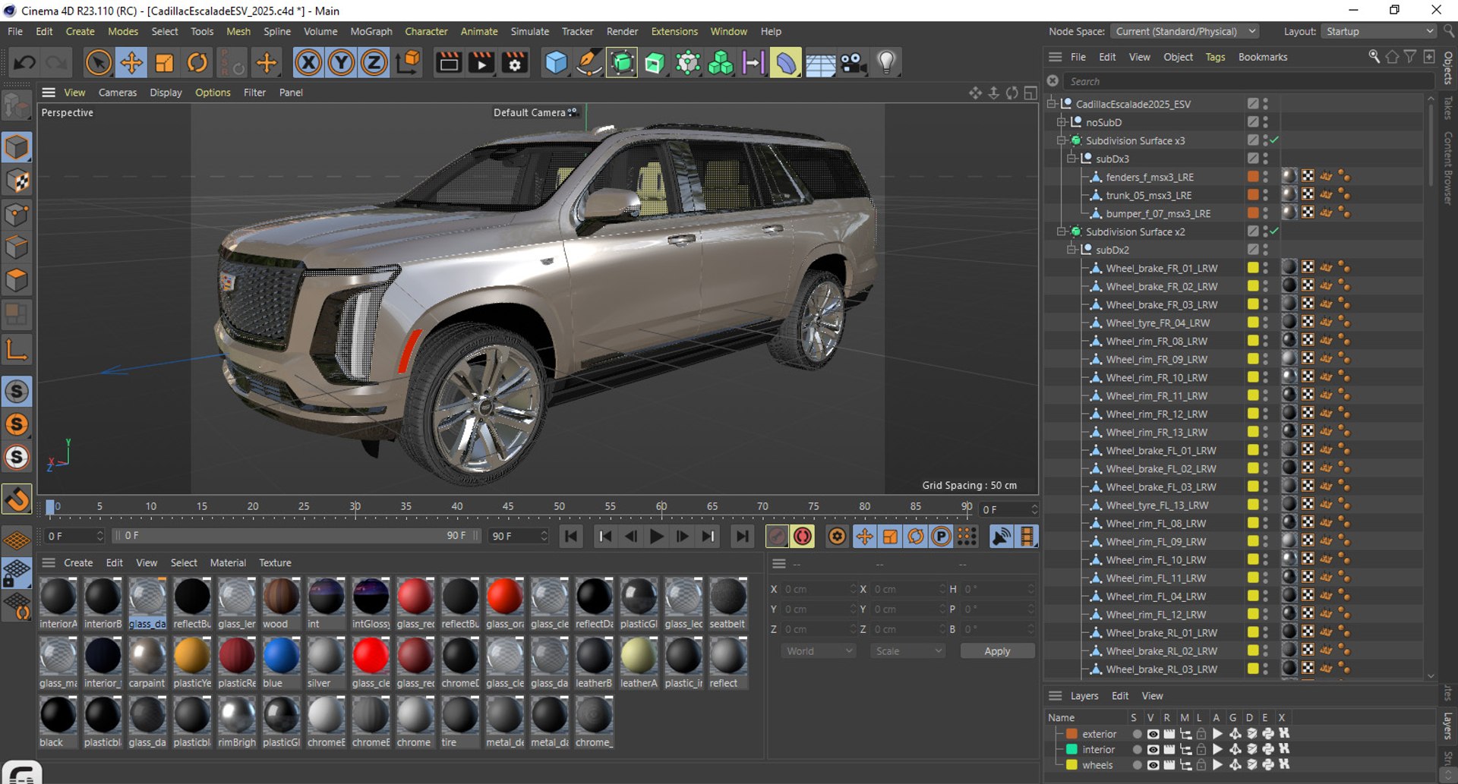Select Points mode in left sidebar

point(17,214)
